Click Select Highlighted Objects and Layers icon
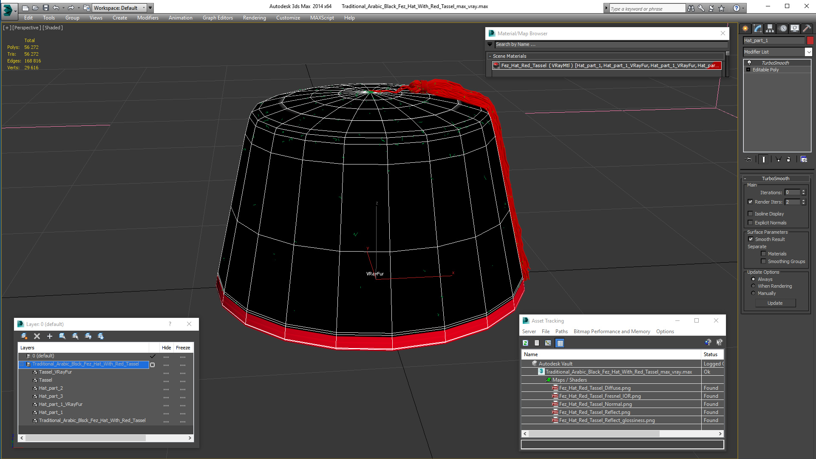The height and width of the screenshot is (459, 816). point(62,336)
